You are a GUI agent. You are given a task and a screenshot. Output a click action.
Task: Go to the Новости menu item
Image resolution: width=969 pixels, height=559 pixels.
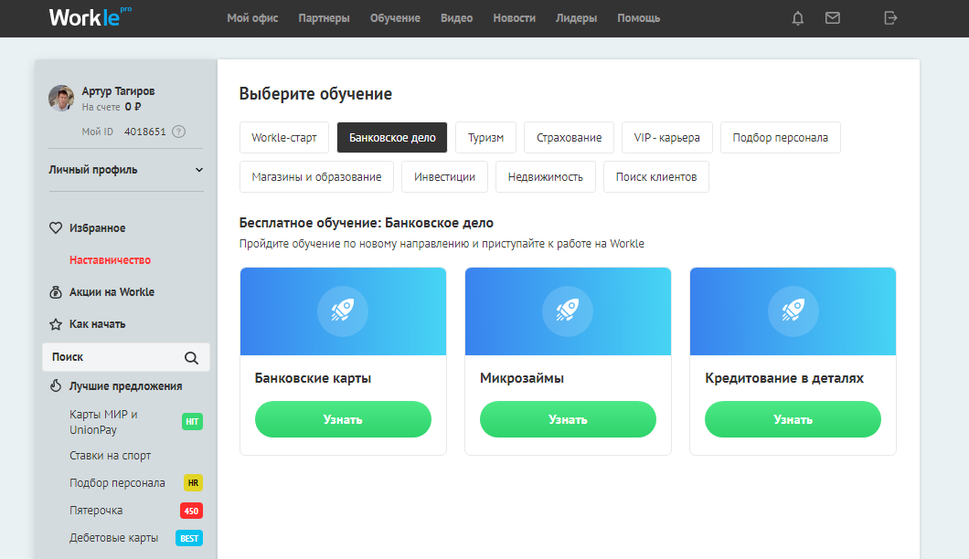(514, 17)
